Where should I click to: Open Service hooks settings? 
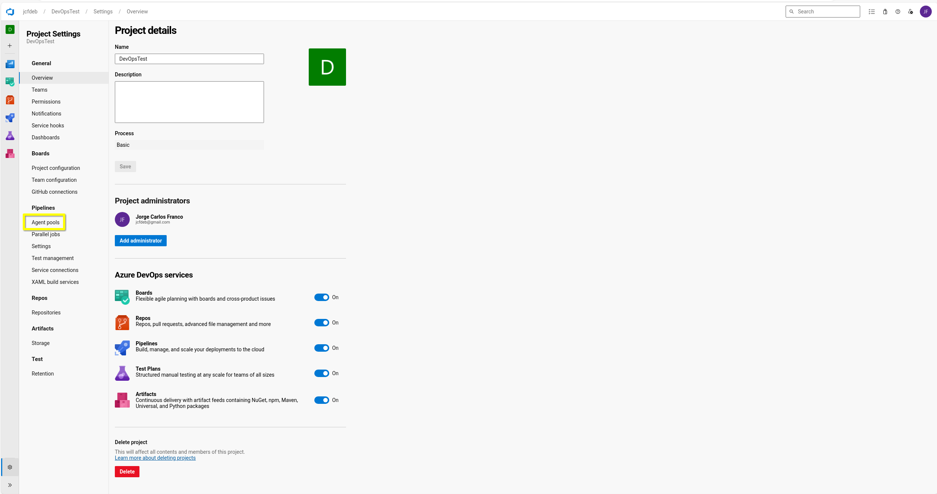pos(64,126)
